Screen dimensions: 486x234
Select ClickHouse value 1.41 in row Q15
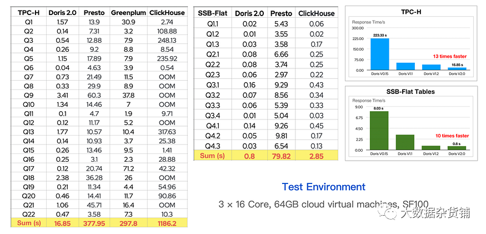coord(167,150)
